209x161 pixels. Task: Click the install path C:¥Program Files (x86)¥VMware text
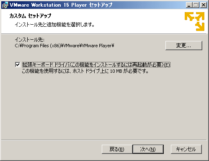point(65,46)
